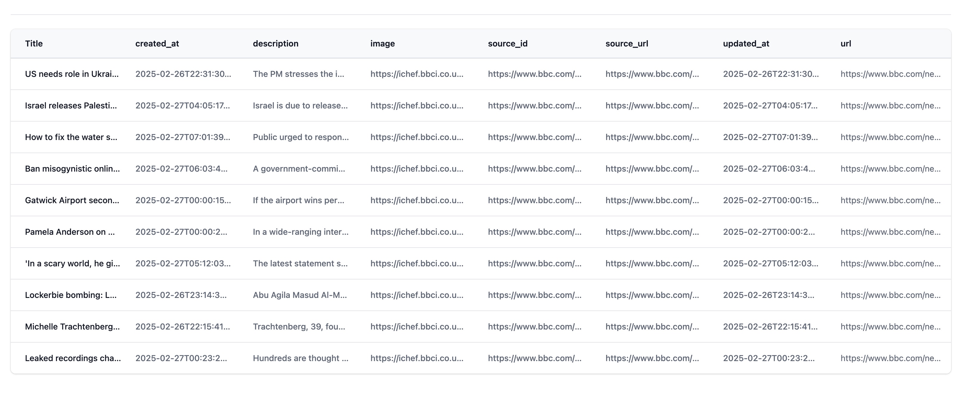Select the 'How to fix the water' title
Screen dimensions: 960x404
71,137
